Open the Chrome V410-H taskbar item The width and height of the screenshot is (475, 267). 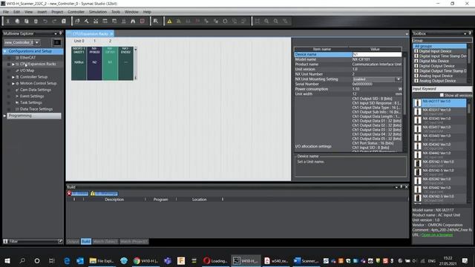145,260
